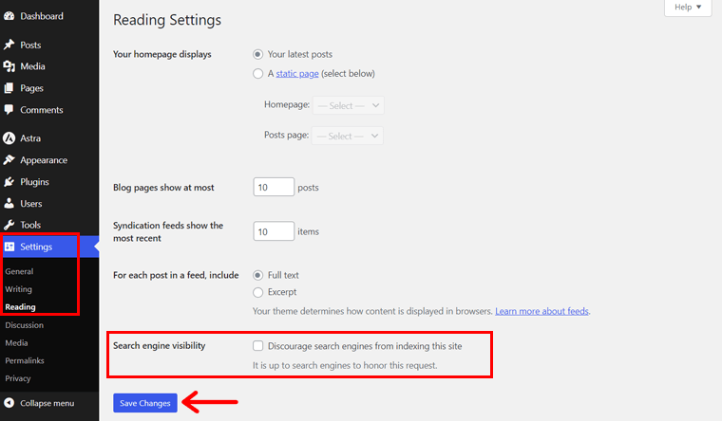Click the Save Changes button
722x421 pixels.
[145, 403]
